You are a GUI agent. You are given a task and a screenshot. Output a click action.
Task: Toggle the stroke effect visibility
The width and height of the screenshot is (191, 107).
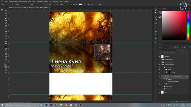point(168,82)
